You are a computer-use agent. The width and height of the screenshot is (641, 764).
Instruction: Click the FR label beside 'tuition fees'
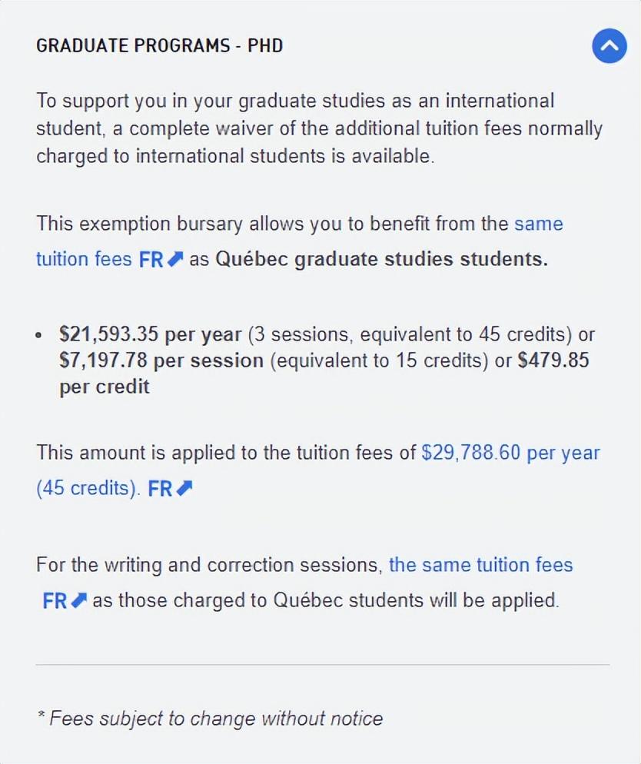pos(151,259)
